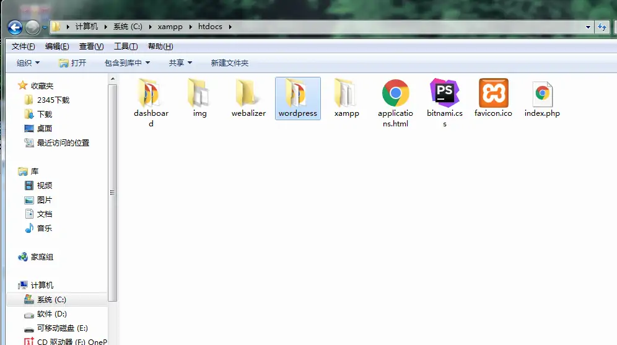The image size is (617, 345).
Task: Click the navigation pane scrollbar thumb
Action: pos(113,193)
